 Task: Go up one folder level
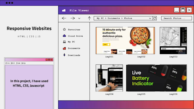tap(89, 18)
